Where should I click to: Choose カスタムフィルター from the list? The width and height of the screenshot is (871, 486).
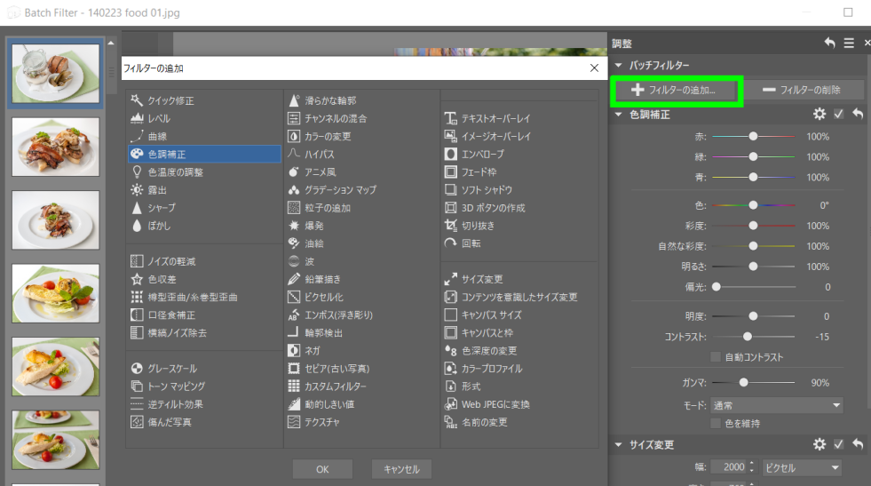pyautogui.click(x=336, y=386)
